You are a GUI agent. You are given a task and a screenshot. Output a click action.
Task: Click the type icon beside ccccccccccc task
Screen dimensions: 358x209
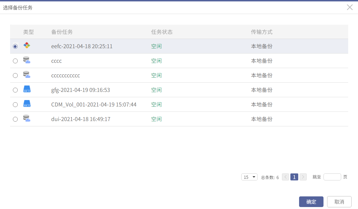click(27, 75)
